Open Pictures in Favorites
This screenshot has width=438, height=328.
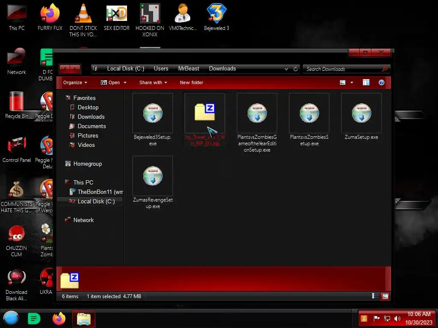pos(88,135)
